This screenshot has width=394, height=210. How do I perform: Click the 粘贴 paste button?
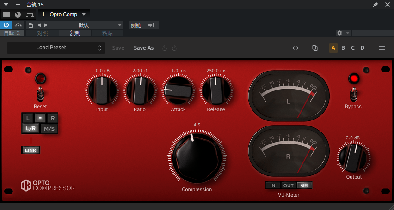pyautogui.click(x=107, y=33)
